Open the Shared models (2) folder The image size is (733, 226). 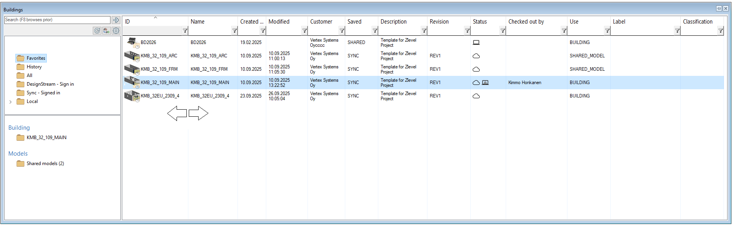point(45,164)
